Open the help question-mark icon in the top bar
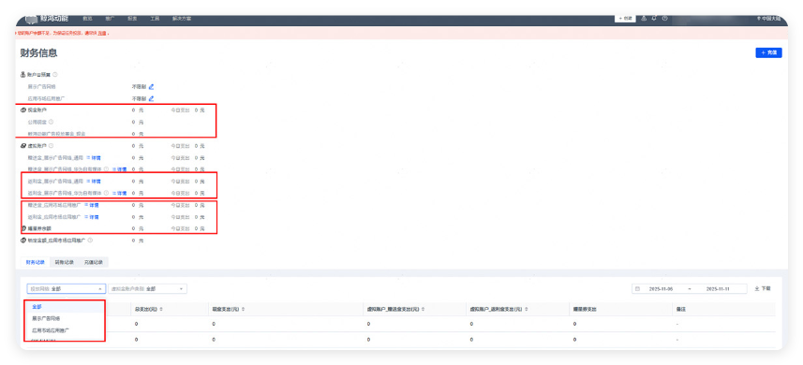 tap(664, 18)
